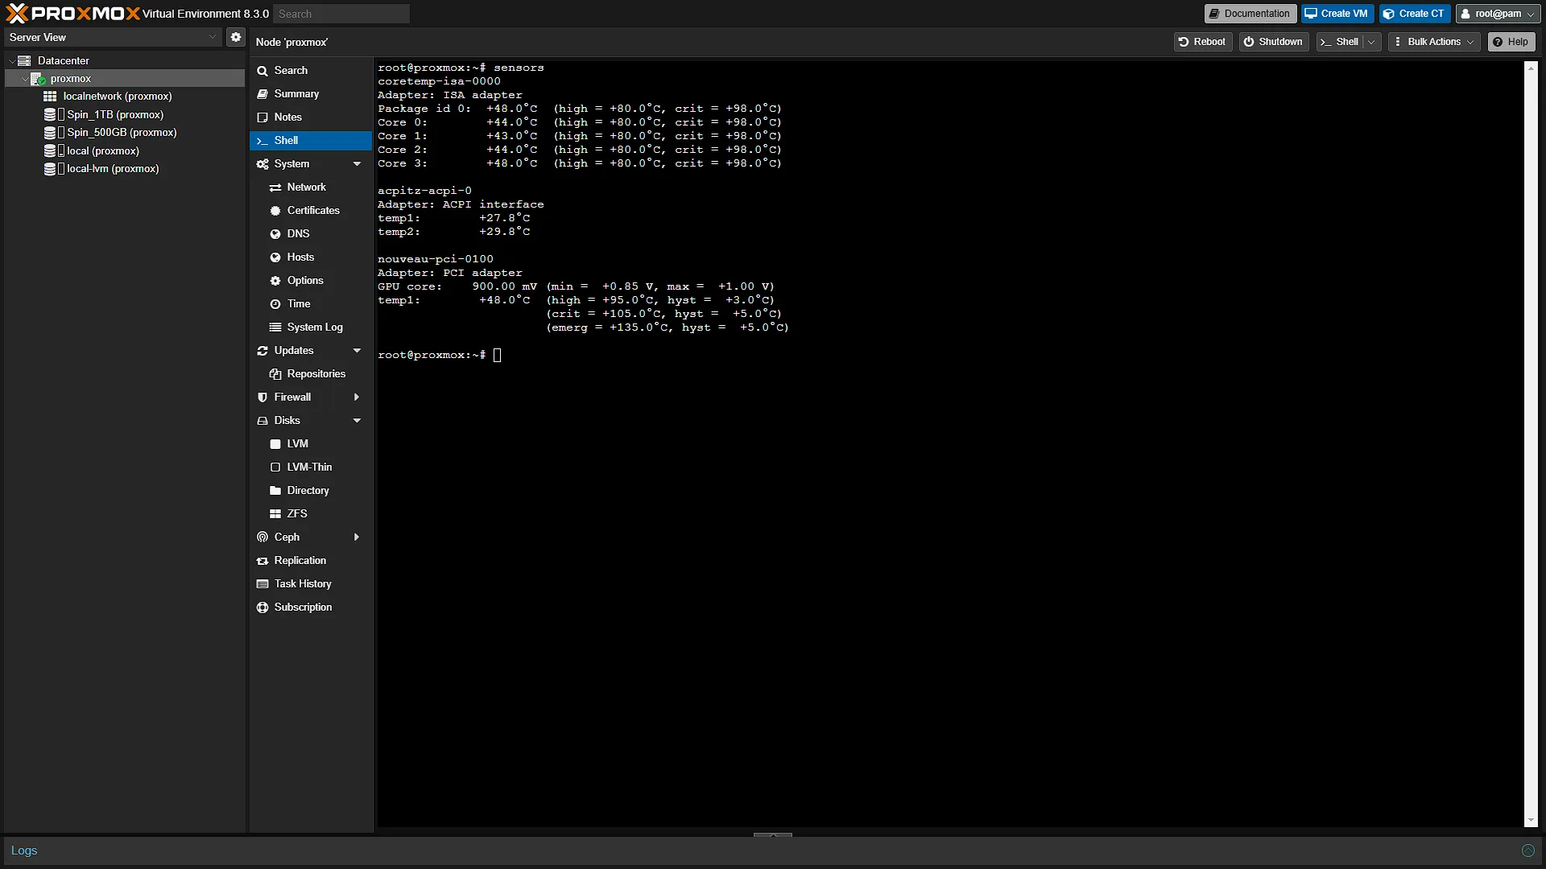
Task: Click the Network arrows icon
Action: click(x=275, y=187)
